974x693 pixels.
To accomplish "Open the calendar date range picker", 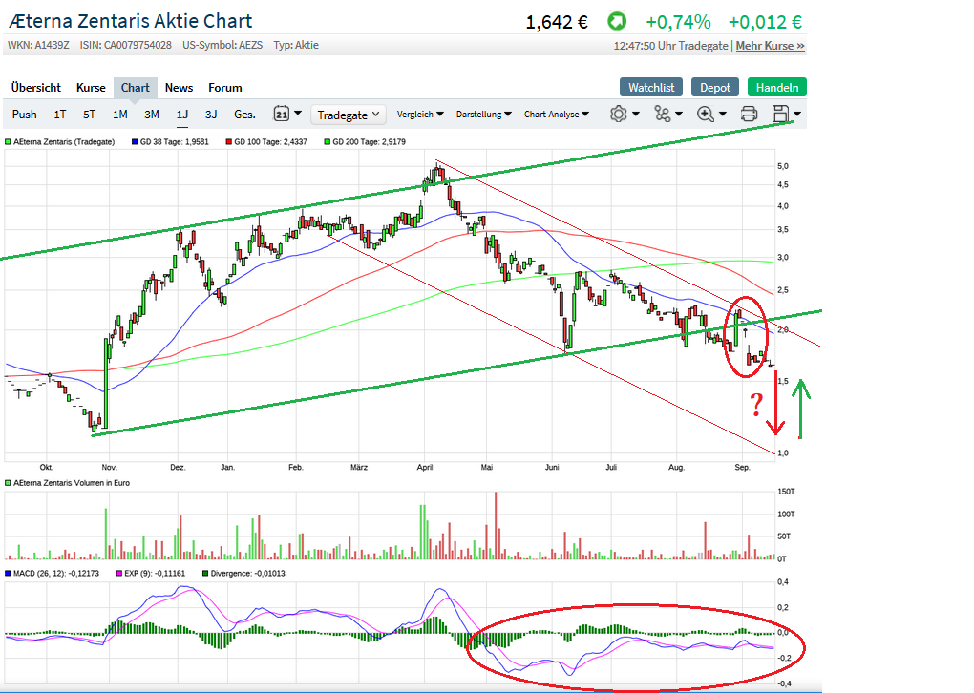I will [282, 115].
